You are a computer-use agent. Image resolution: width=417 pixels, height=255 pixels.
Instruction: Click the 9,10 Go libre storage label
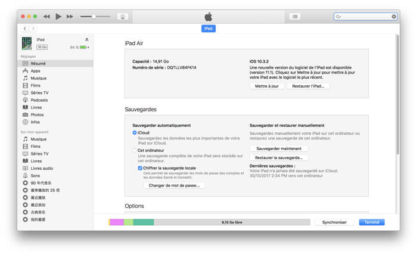pyautogui.click(x=232, y=222)
